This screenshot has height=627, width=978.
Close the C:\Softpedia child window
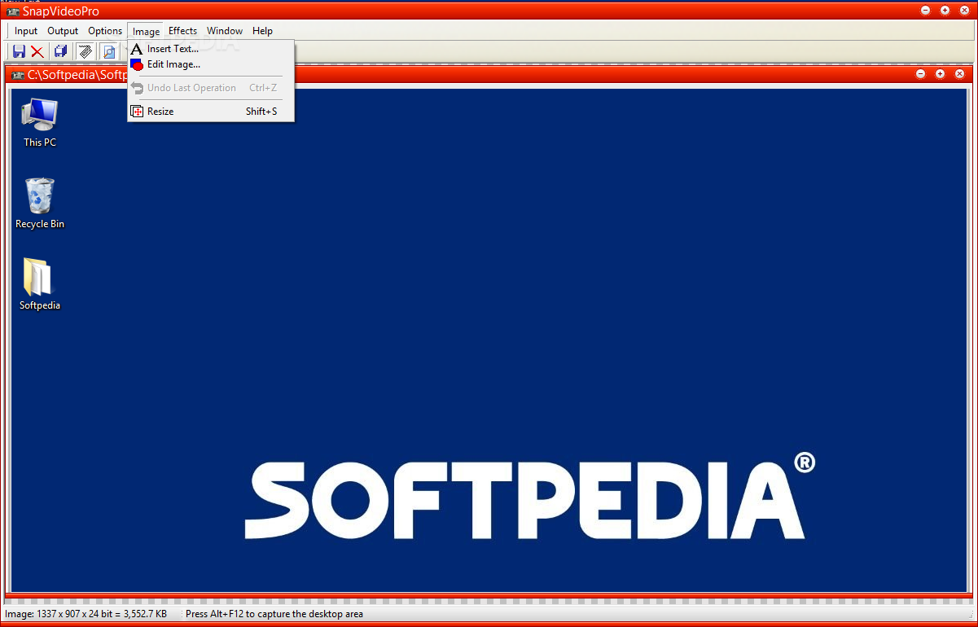click(x=959, y=74)
